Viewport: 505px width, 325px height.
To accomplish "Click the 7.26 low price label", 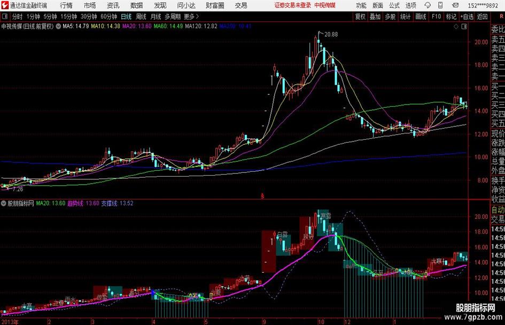I will (18, 189).
